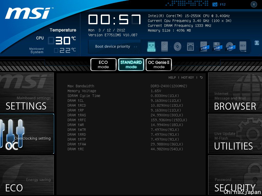Click the 1.65V memory voltage value
Viewport: 262px width, 196px height.
coord(156,91)
